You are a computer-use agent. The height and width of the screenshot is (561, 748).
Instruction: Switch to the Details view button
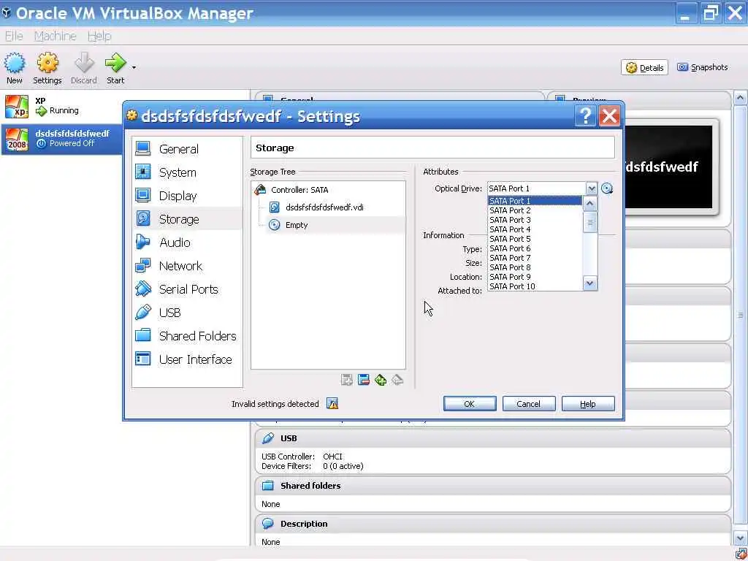click(x=644, y=68)
